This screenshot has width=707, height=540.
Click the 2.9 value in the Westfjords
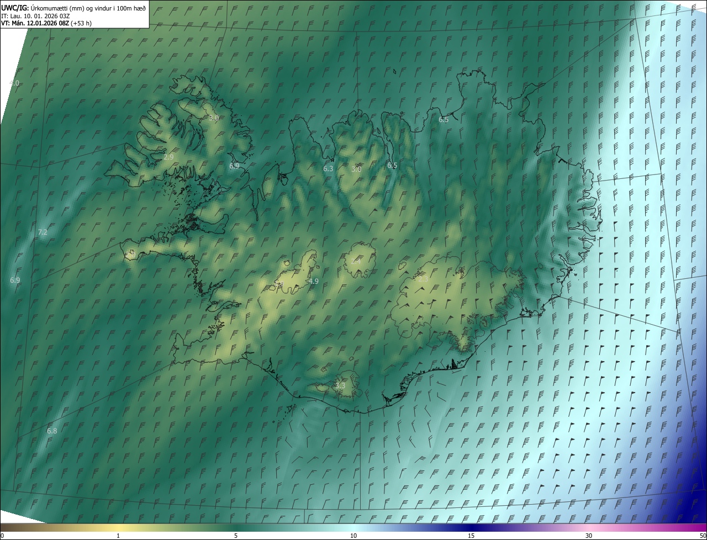click(x=169, y=157)
